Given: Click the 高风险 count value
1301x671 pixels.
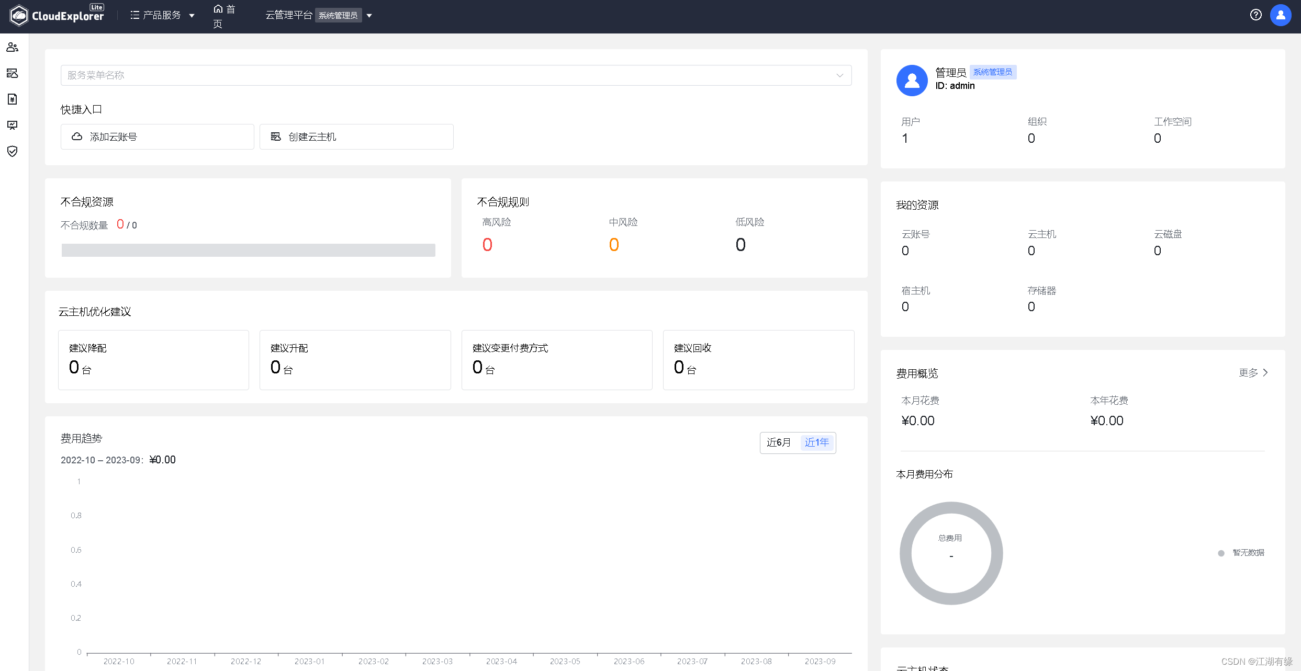Looking at the screenshot, I should coord(487,245).
